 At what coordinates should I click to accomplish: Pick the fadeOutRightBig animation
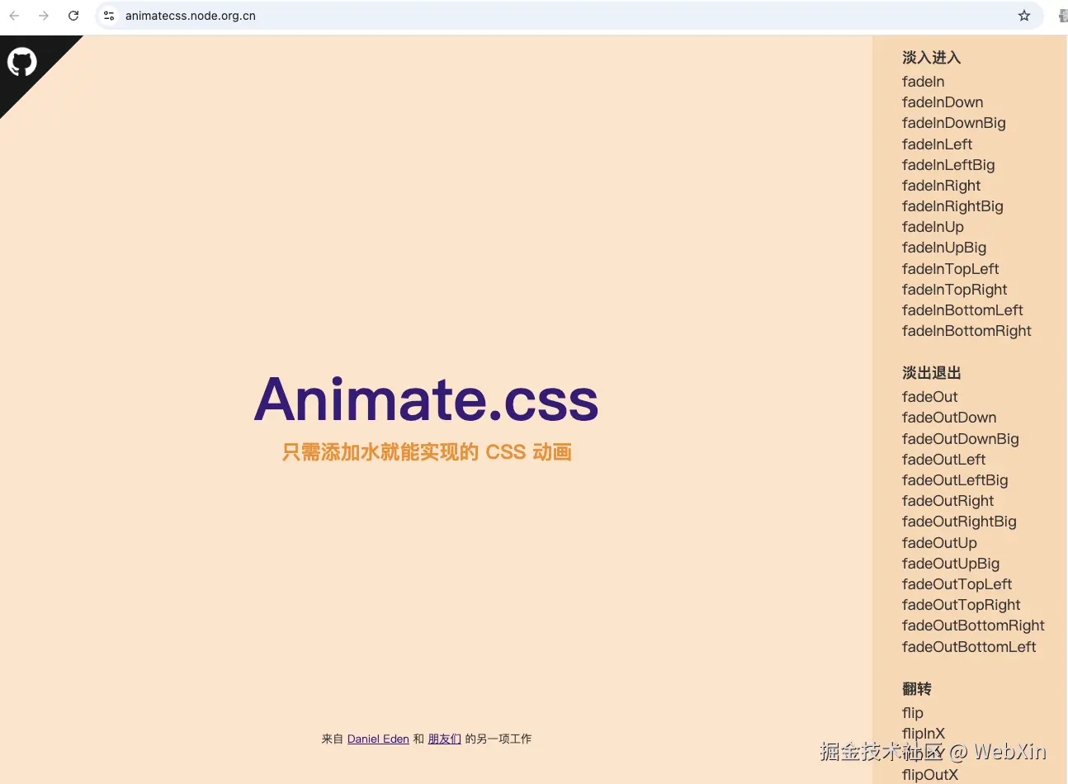click(959, 522)
